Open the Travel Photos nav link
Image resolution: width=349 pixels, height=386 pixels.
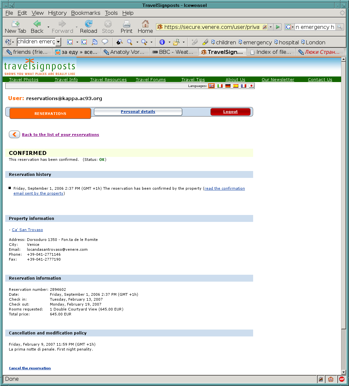[24, 79]
